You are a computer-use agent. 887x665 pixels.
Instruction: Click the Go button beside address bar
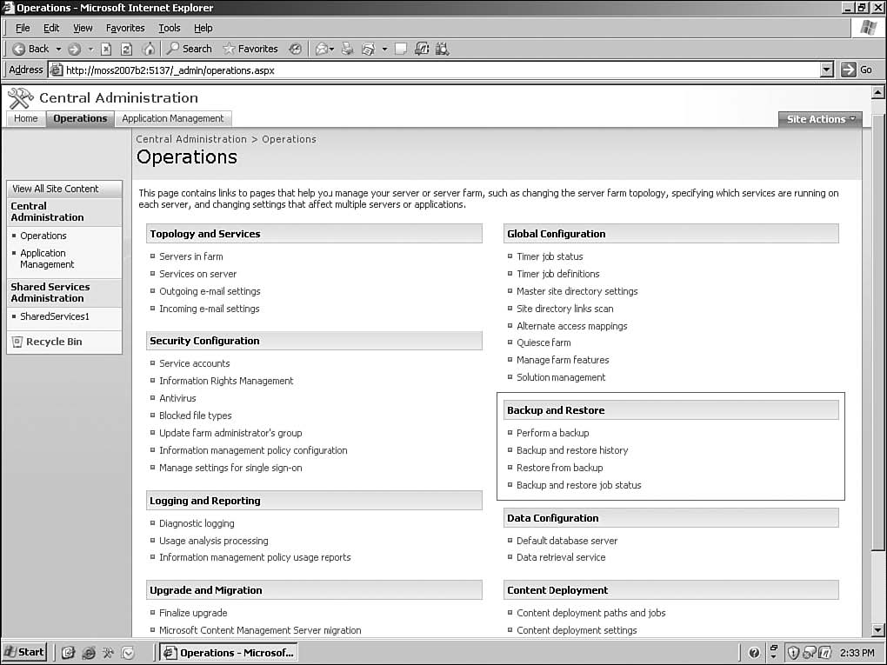(x=857, y=70)
